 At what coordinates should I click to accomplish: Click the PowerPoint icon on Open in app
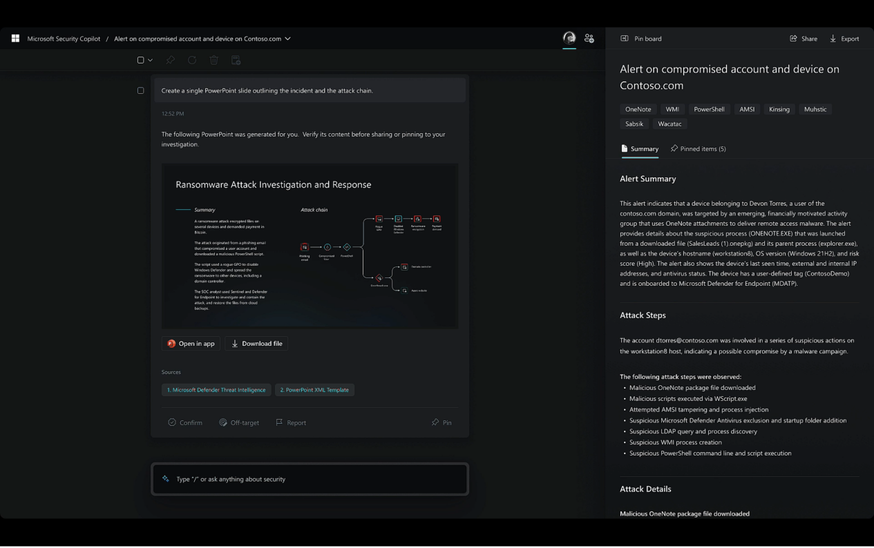(171, 344)
